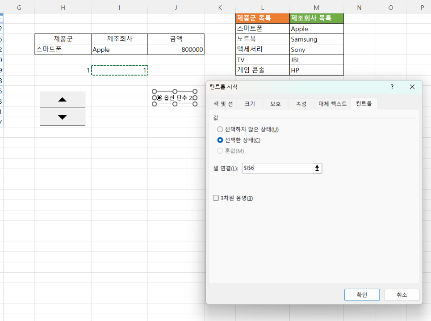Select column L header
Screen dimensions: 431x321
263,8
